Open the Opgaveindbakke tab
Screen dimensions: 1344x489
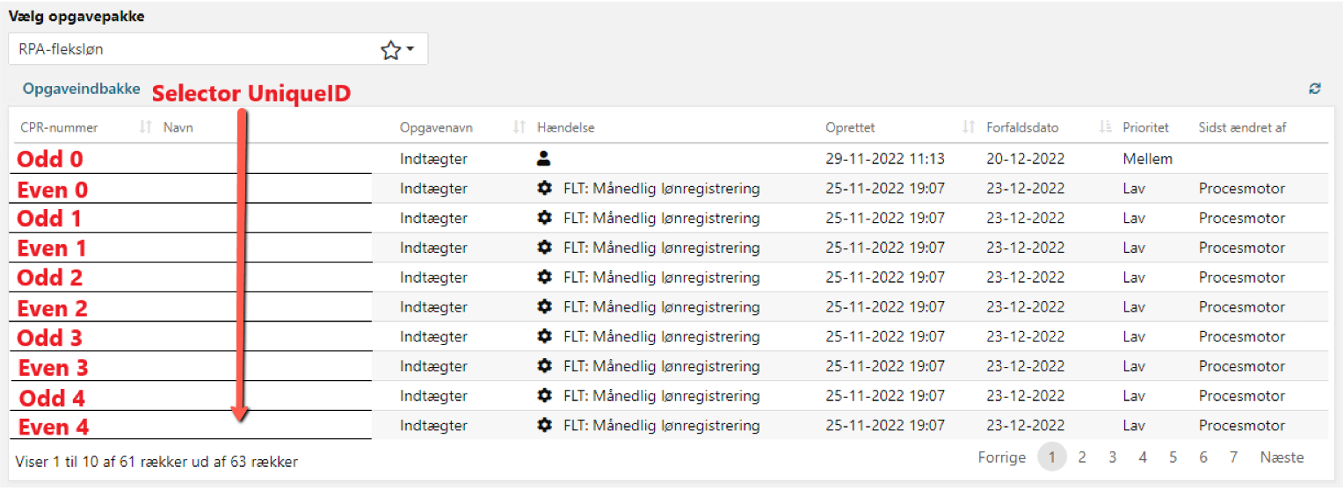click(82, 89)
